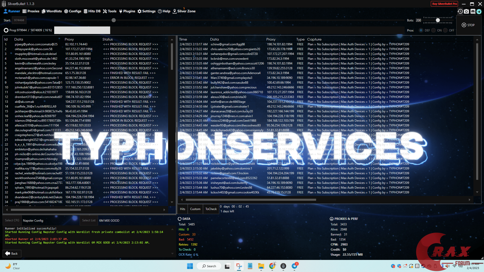This screenshot has width=484, height=272.
Task: Click the bots table scroll left arrow
Action: pos(7,210)
